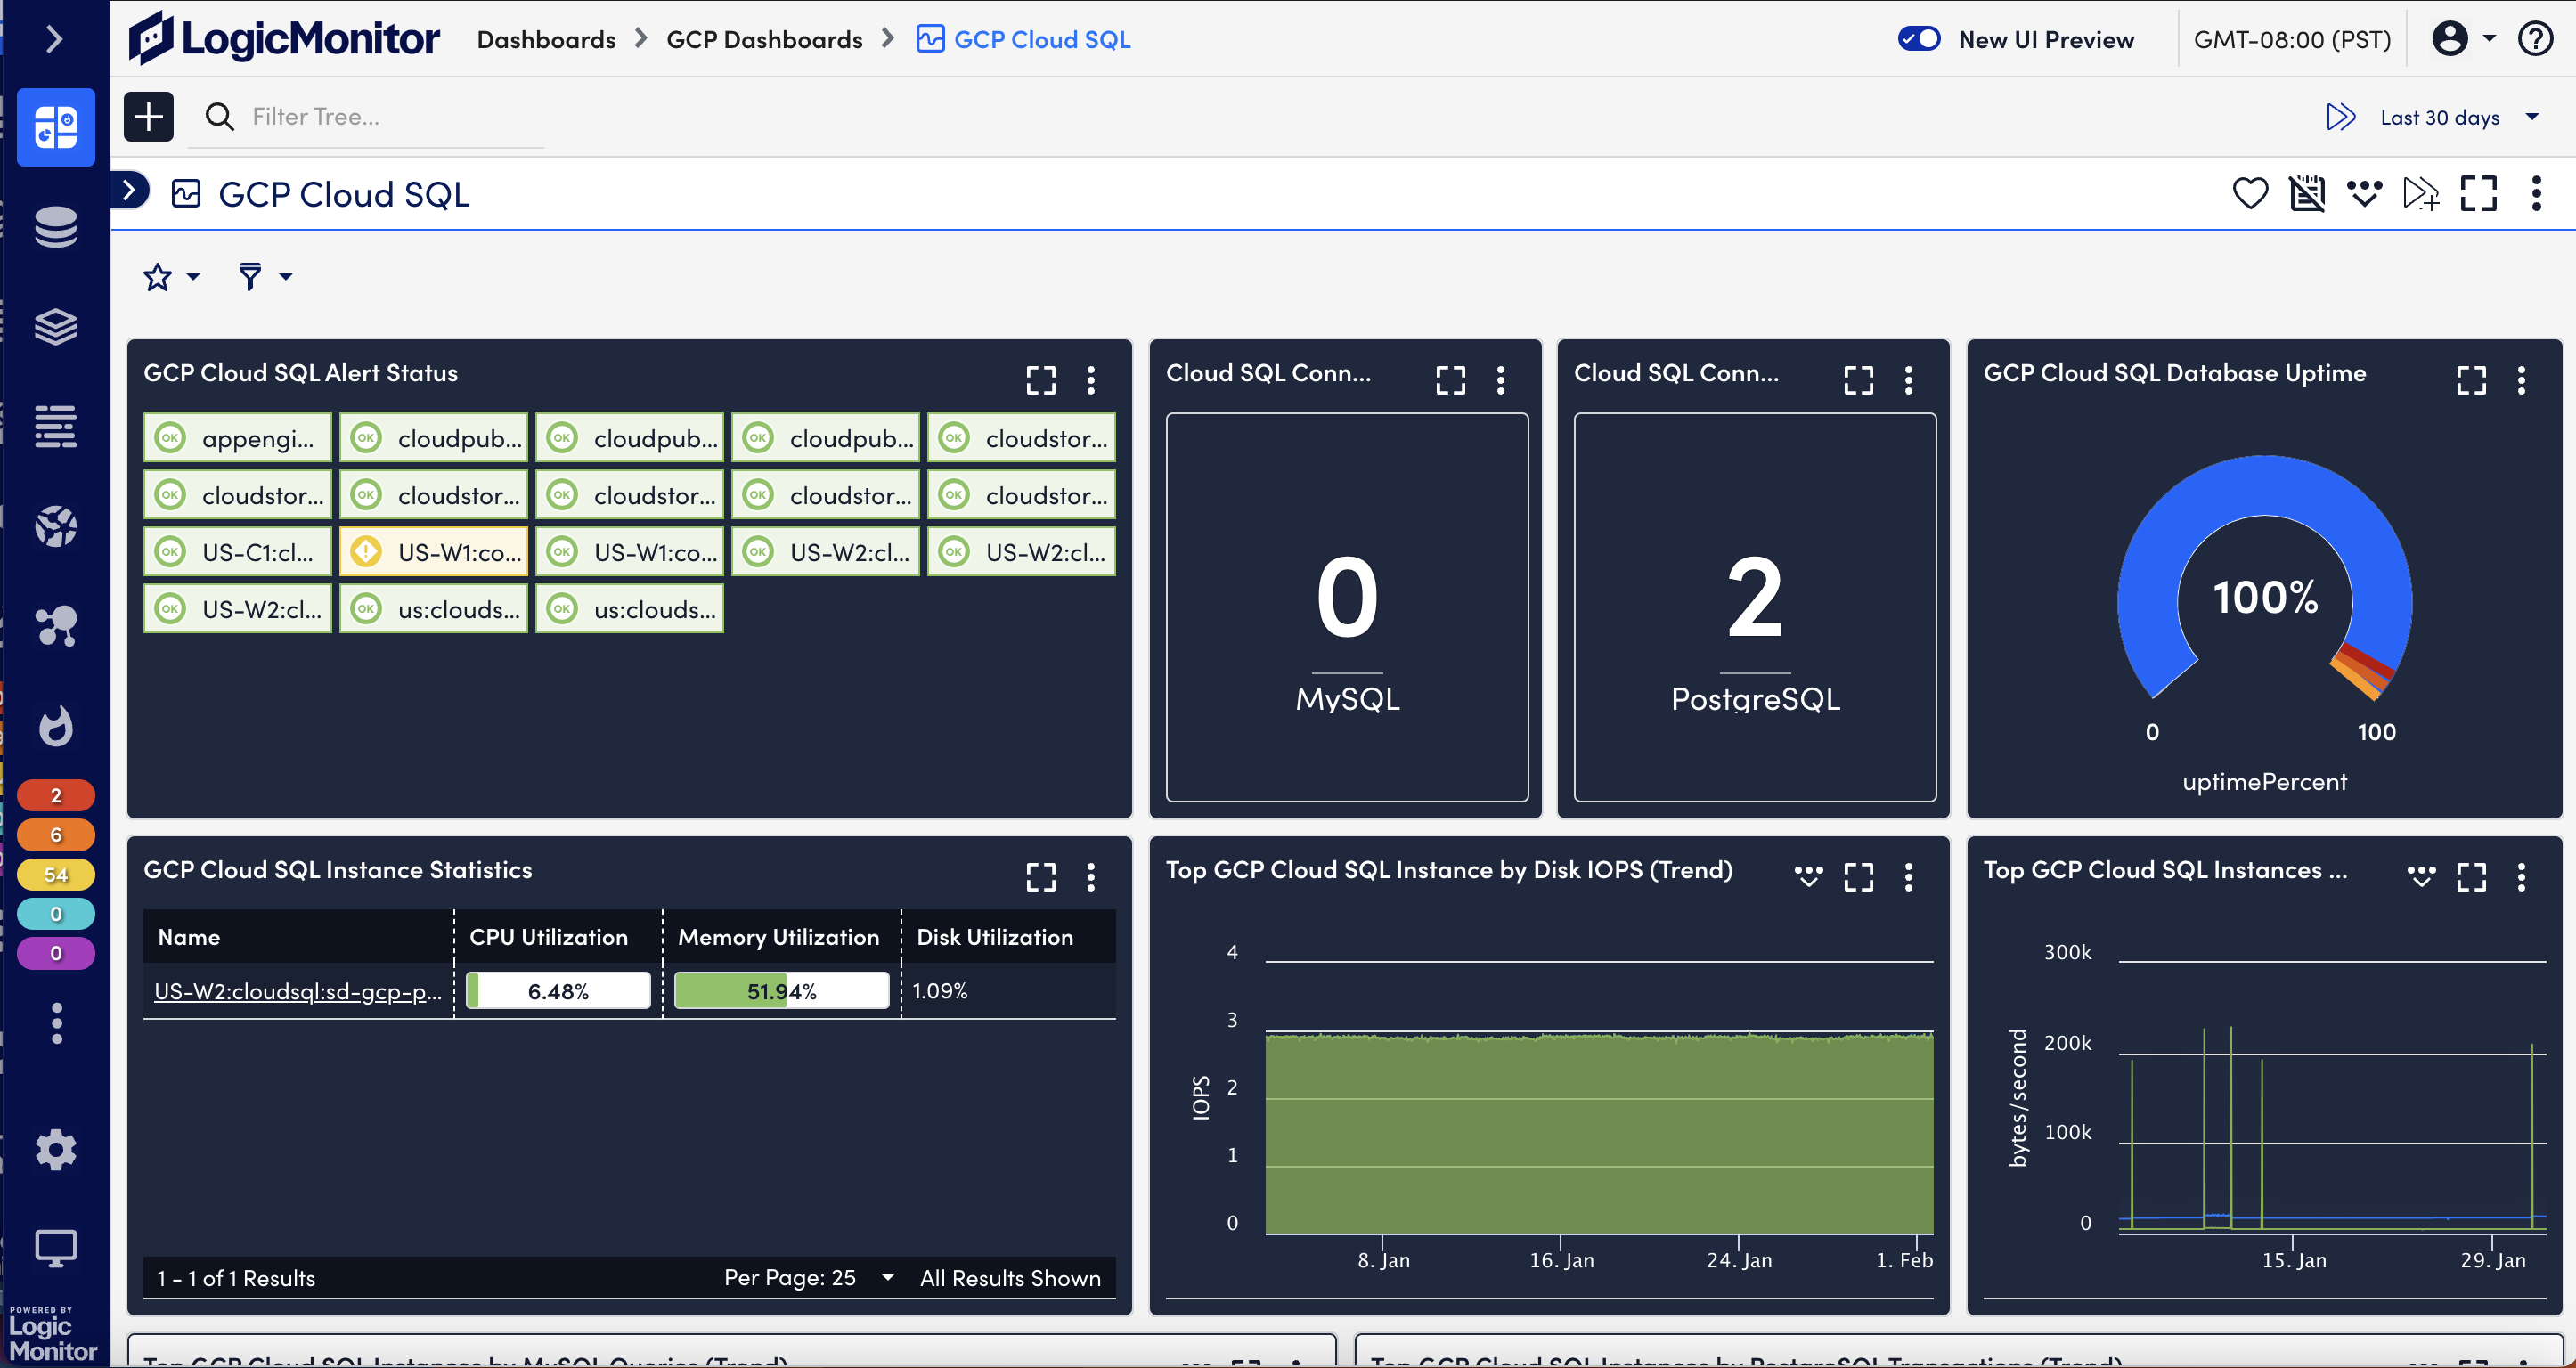Open the Alerts flame icon in sidebar
This screenshot has width=2576, height=1368.
coord(56,727)
